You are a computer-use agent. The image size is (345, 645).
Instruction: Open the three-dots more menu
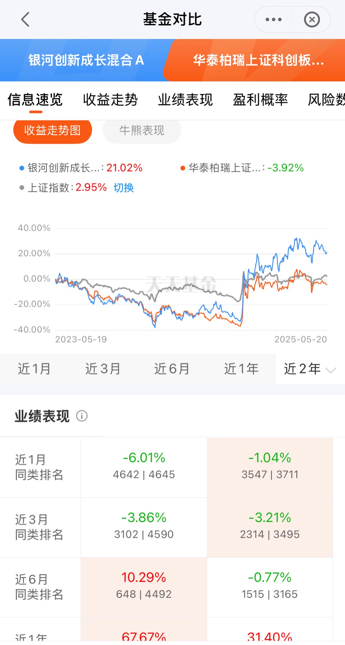point(274,19)
